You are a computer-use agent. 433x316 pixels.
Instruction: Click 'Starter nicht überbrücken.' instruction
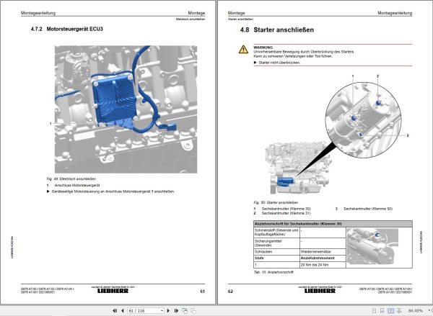click(x=279, y=63)
